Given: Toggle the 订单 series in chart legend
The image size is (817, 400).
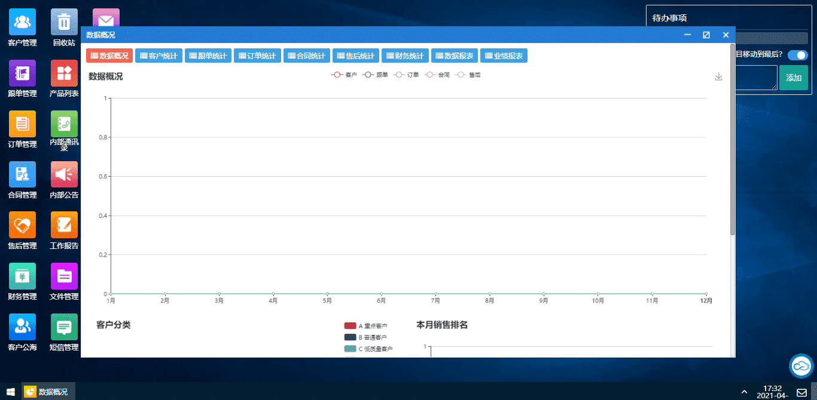Looking at the screenshot, I should point(406,75).
